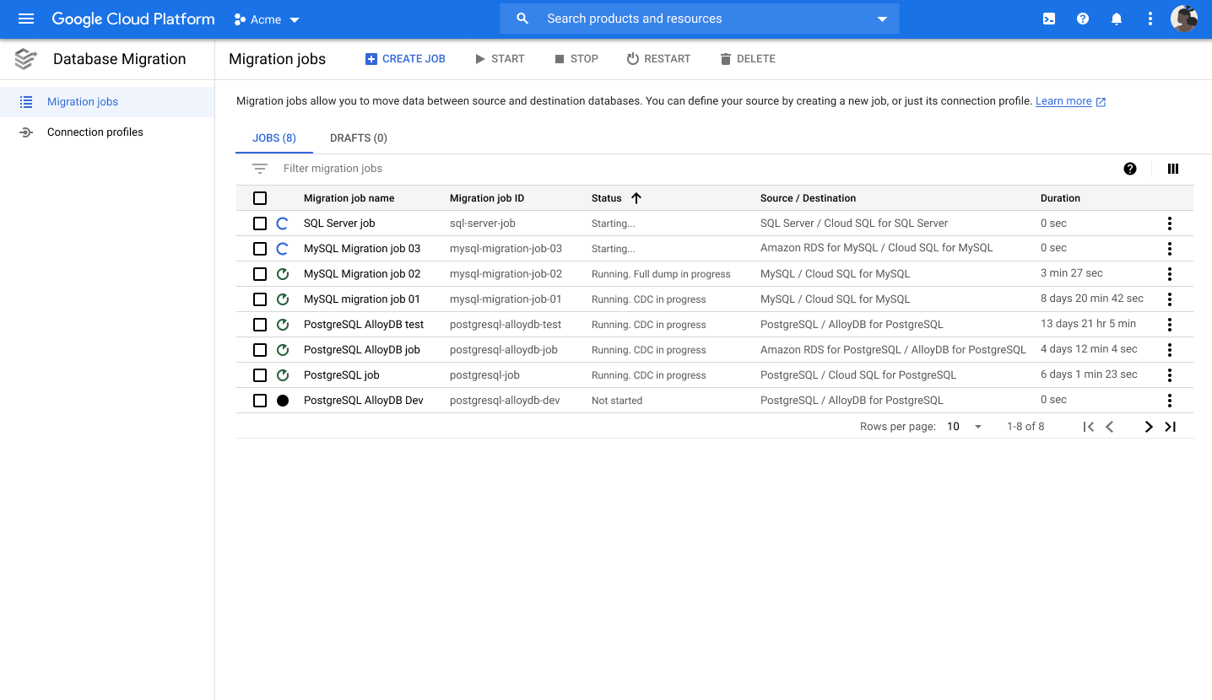Go to the next page of results
The width and height of the screenshot is (1212, 700).
1149,427
